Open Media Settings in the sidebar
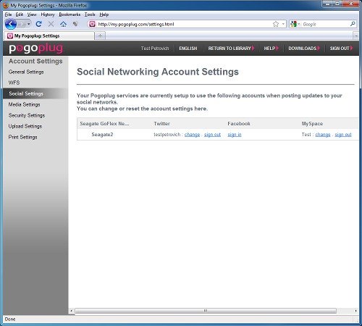This screenshot has width=362, height=326. (x=25, y=104)
